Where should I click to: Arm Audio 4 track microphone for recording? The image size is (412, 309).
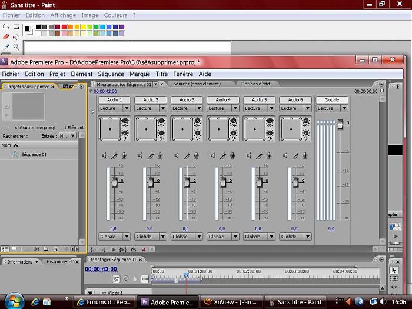232,156
